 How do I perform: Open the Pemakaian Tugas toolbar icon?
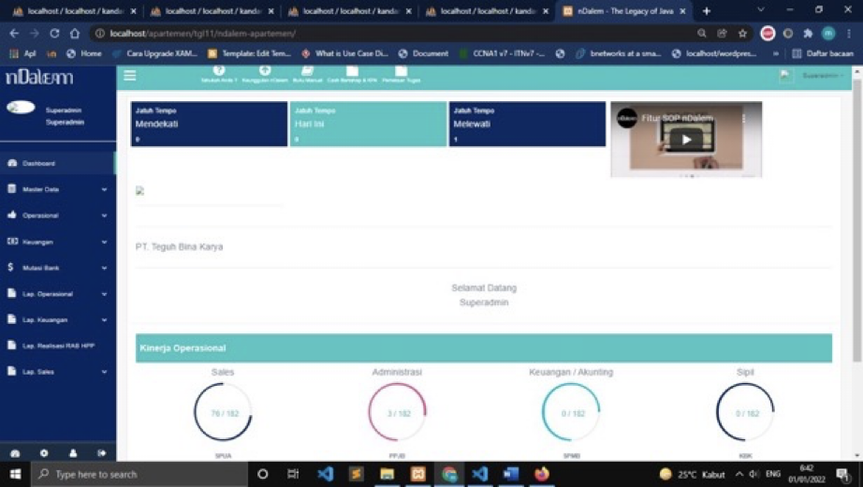coord(401,73)
